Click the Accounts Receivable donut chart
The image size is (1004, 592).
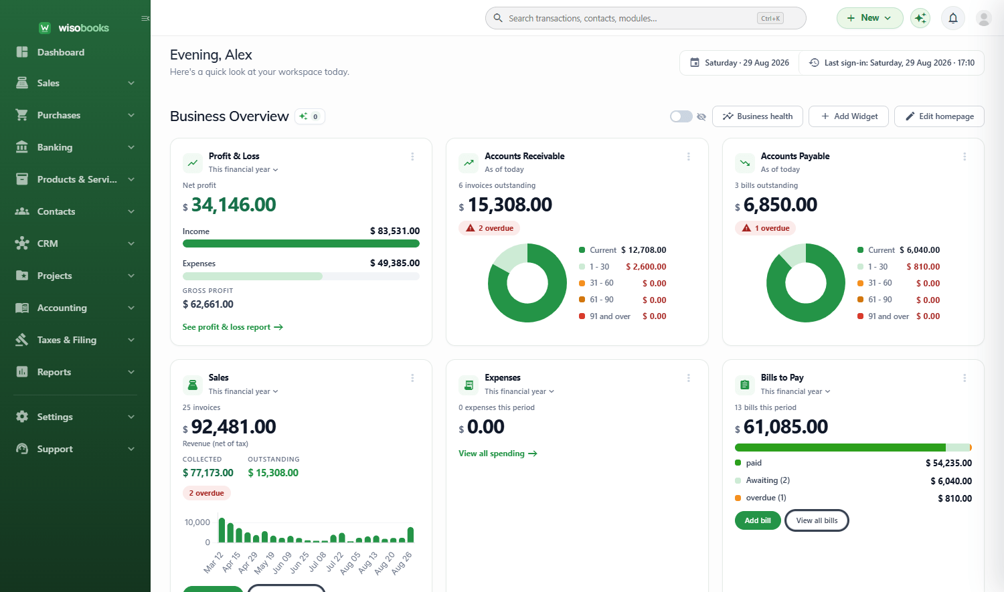coord(527,283)
